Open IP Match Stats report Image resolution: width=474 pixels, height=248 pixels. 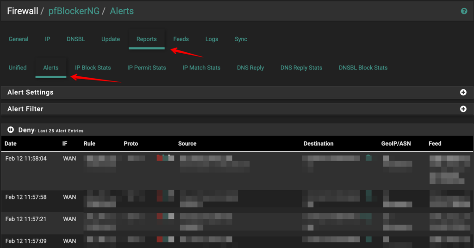coord(201,68)
